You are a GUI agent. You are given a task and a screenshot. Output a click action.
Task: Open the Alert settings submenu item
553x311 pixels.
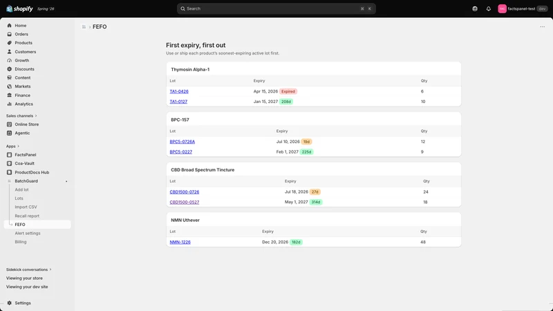[28, 233]
